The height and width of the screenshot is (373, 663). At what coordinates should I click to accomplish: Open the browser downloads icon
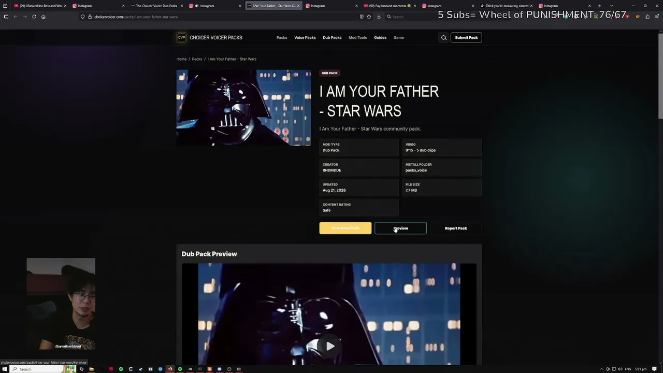(379, 17)
